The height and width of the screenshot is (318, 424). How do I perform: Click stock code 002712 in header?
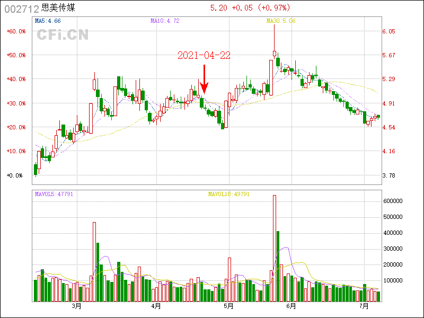point(21,8)
